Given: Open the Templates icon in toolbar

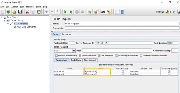Looking at the screenshot, I should pyautogui.click(x=9, y=12).
